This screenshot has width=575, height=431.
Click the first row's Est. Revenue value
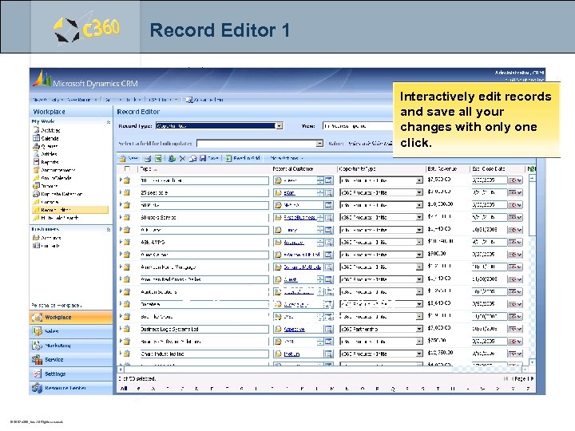click(439, 180)
